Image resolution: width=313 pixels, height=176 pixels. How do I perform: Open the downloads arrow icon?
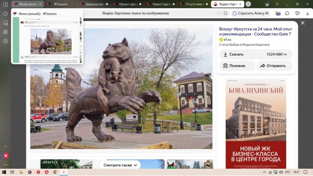pos(308,13)
